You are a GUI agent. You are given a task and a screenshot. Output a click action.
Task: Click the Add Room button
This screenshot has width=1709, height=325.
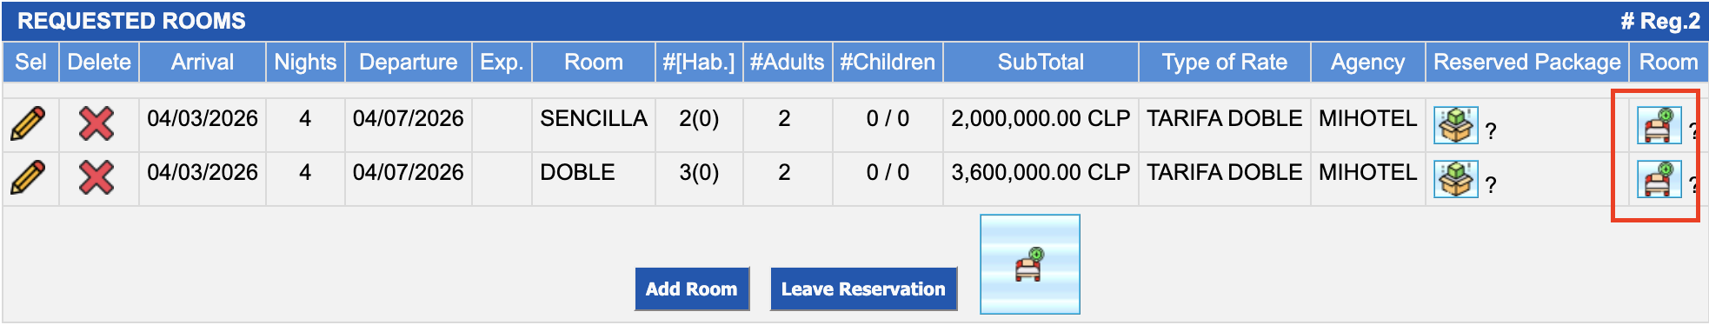pyautogui.click(x=691, y=289)
